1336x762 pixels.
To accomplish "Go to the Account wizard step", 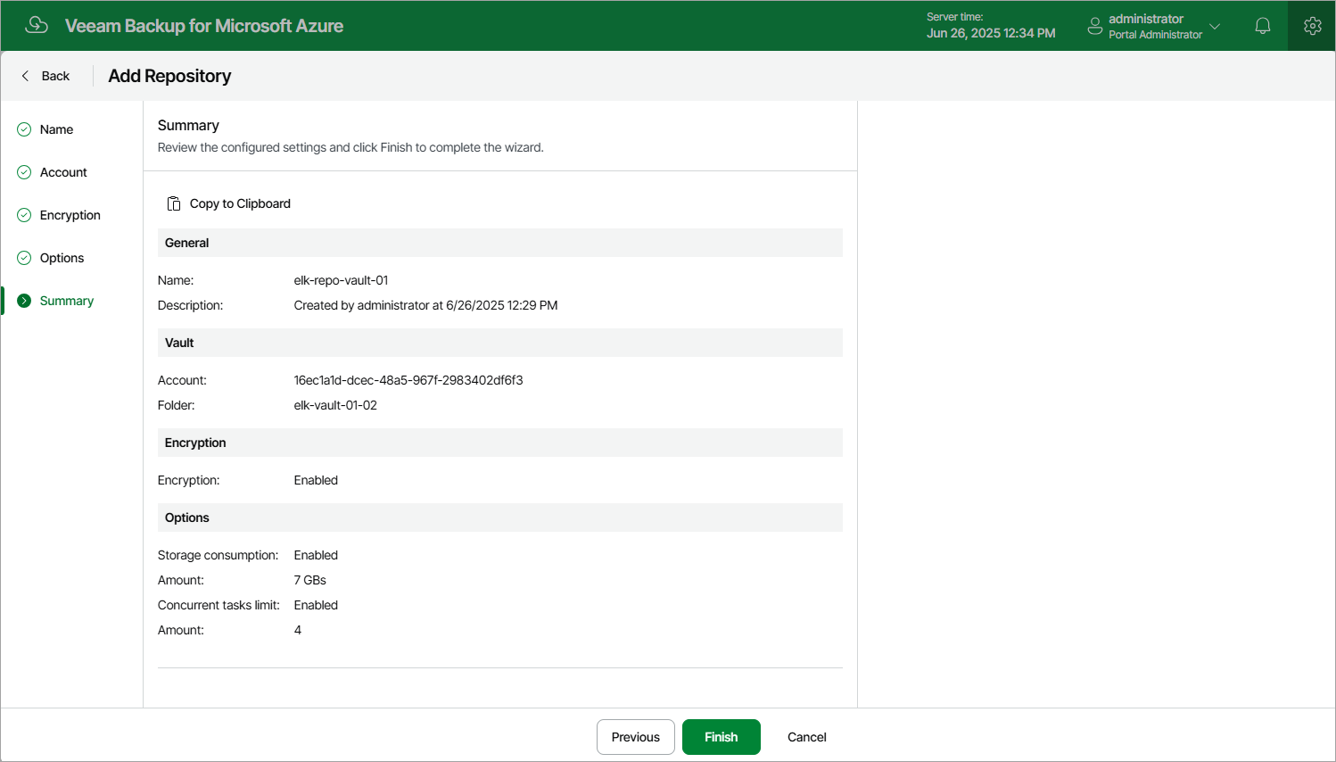I will 63,172.
